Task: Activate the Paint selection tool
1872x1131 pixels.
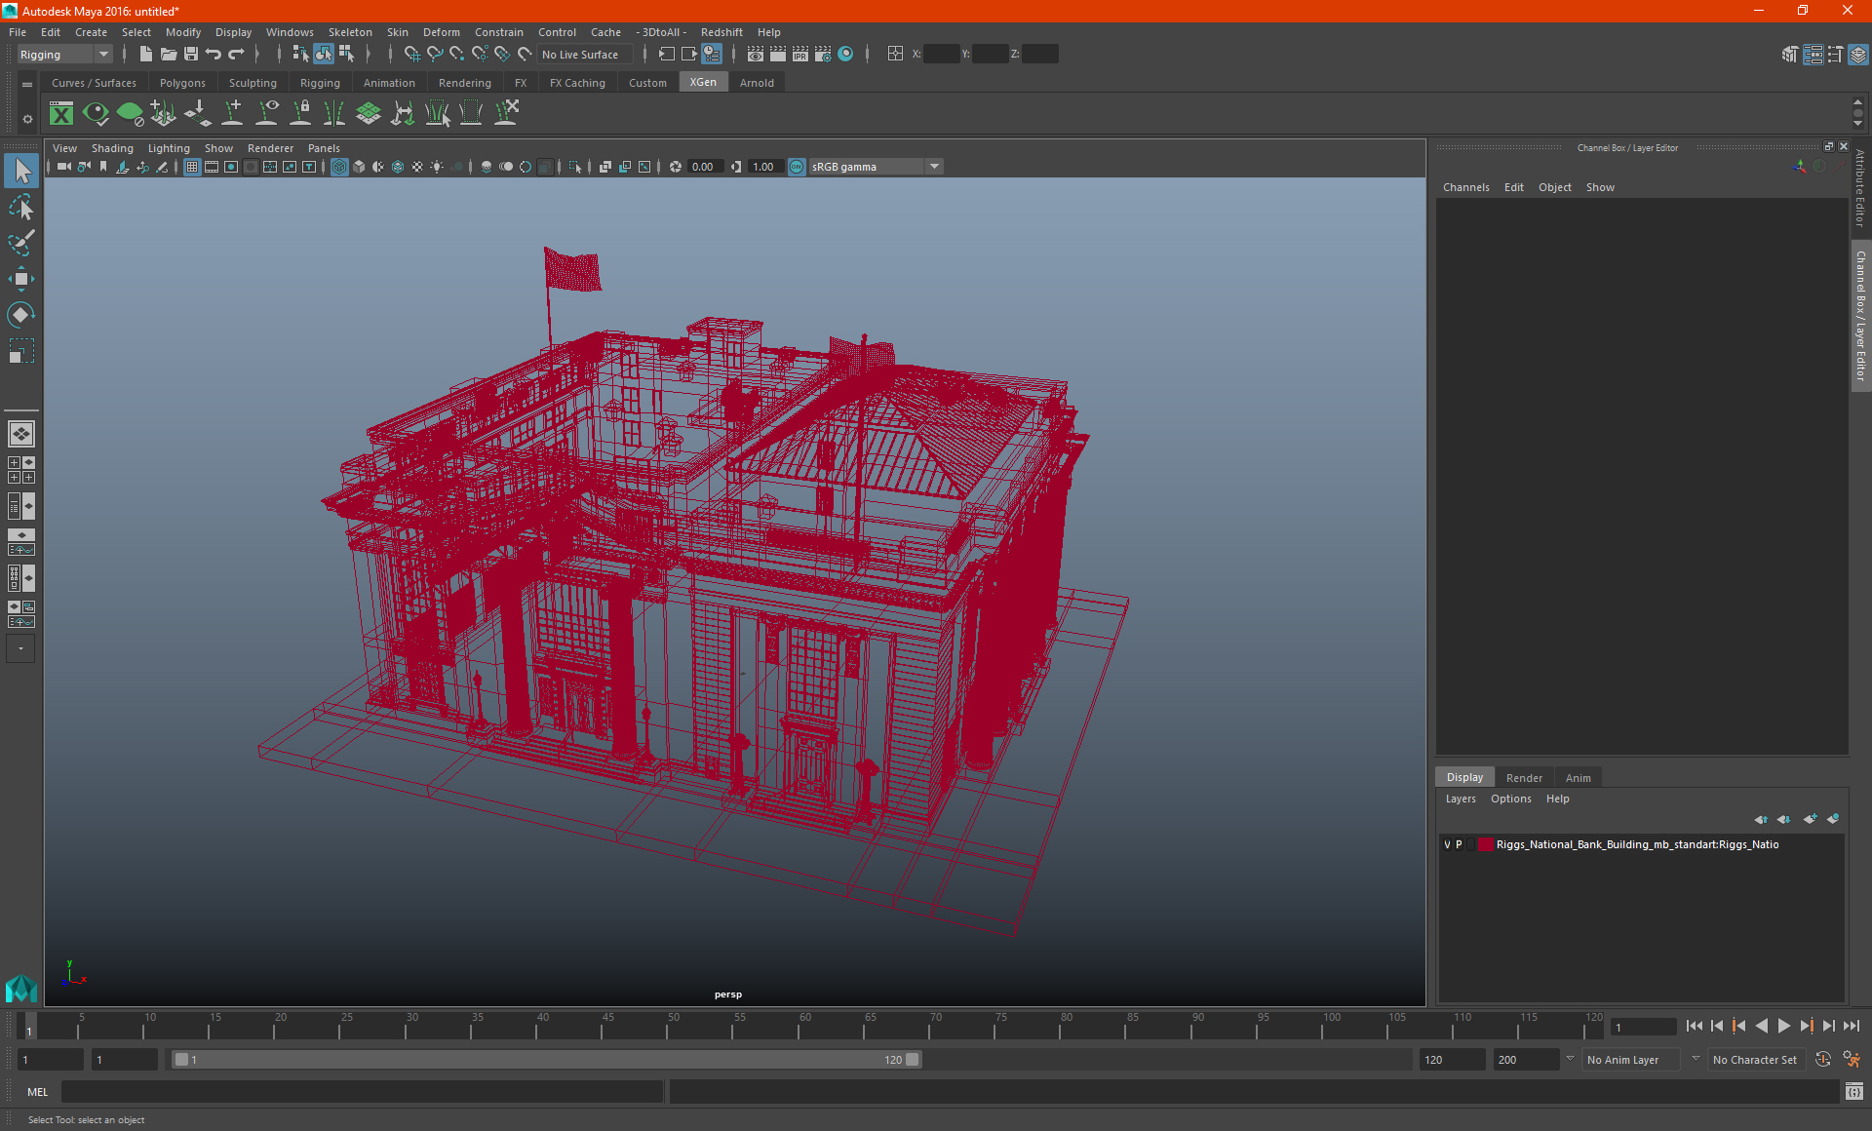Action: [21, 243]
